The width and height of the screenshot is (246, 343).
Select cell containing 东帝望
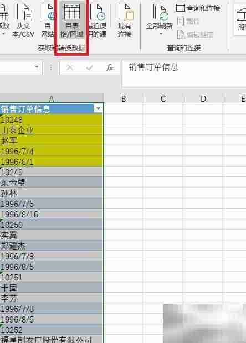52,183
